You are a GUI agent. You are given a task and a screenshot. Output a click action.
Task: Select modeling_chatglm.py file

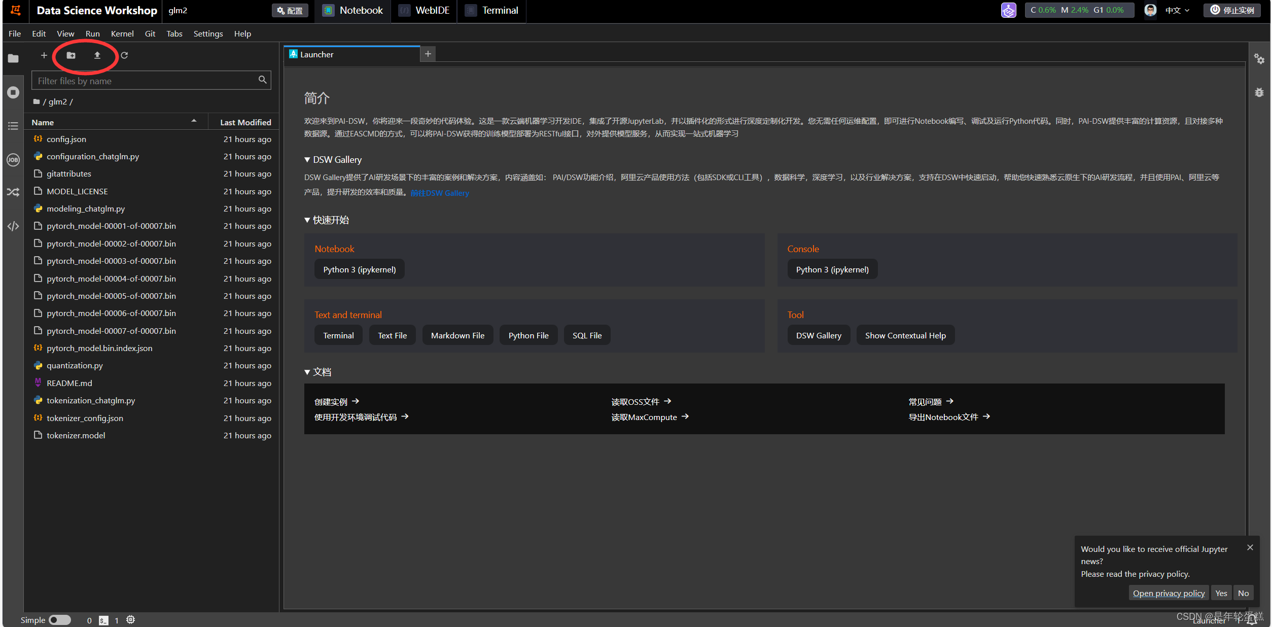tap(152, 208)
